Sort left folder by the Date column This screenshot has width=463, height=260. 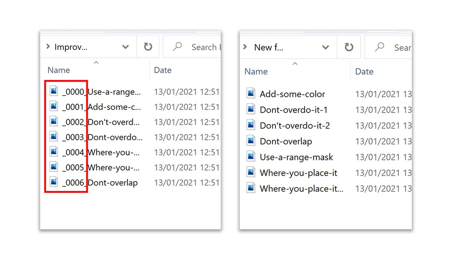tap(163, 70)
